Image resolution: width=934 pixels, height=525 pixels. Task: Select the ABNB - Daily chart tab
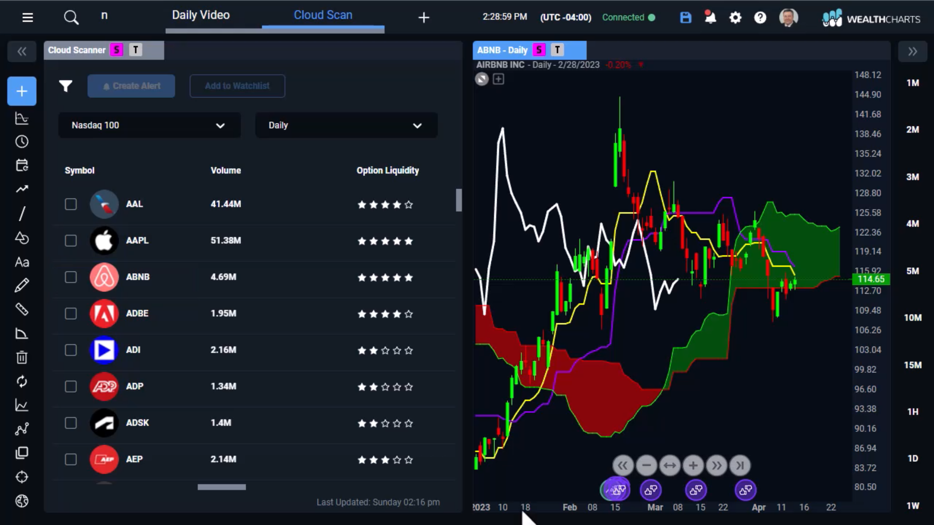502,50
